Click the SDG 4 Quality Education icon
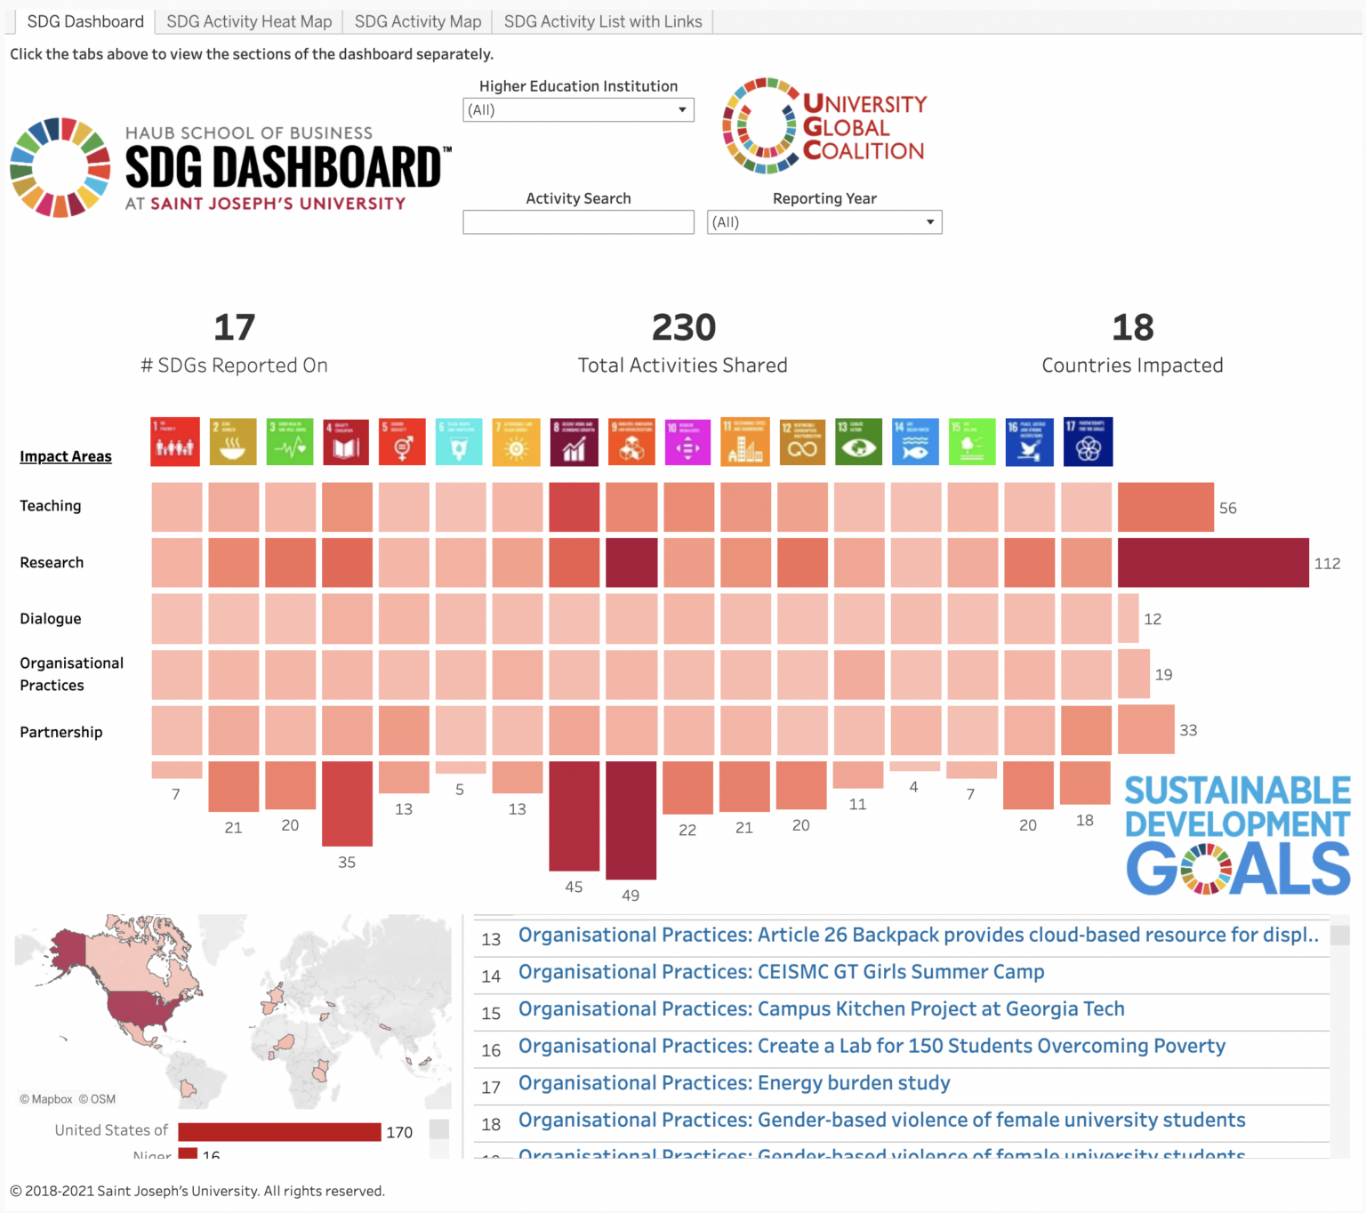1366x1213 pixels. click(346, 442)
